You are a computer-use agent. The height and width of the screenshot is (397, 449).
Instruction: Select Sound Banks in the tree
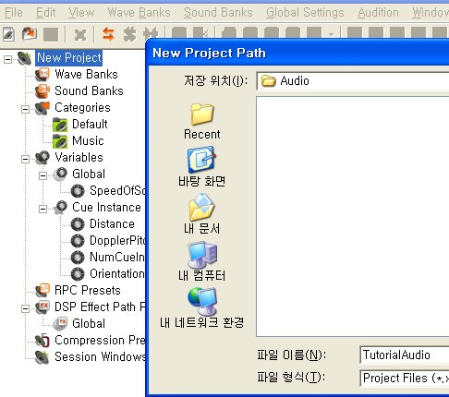[89, 91]
